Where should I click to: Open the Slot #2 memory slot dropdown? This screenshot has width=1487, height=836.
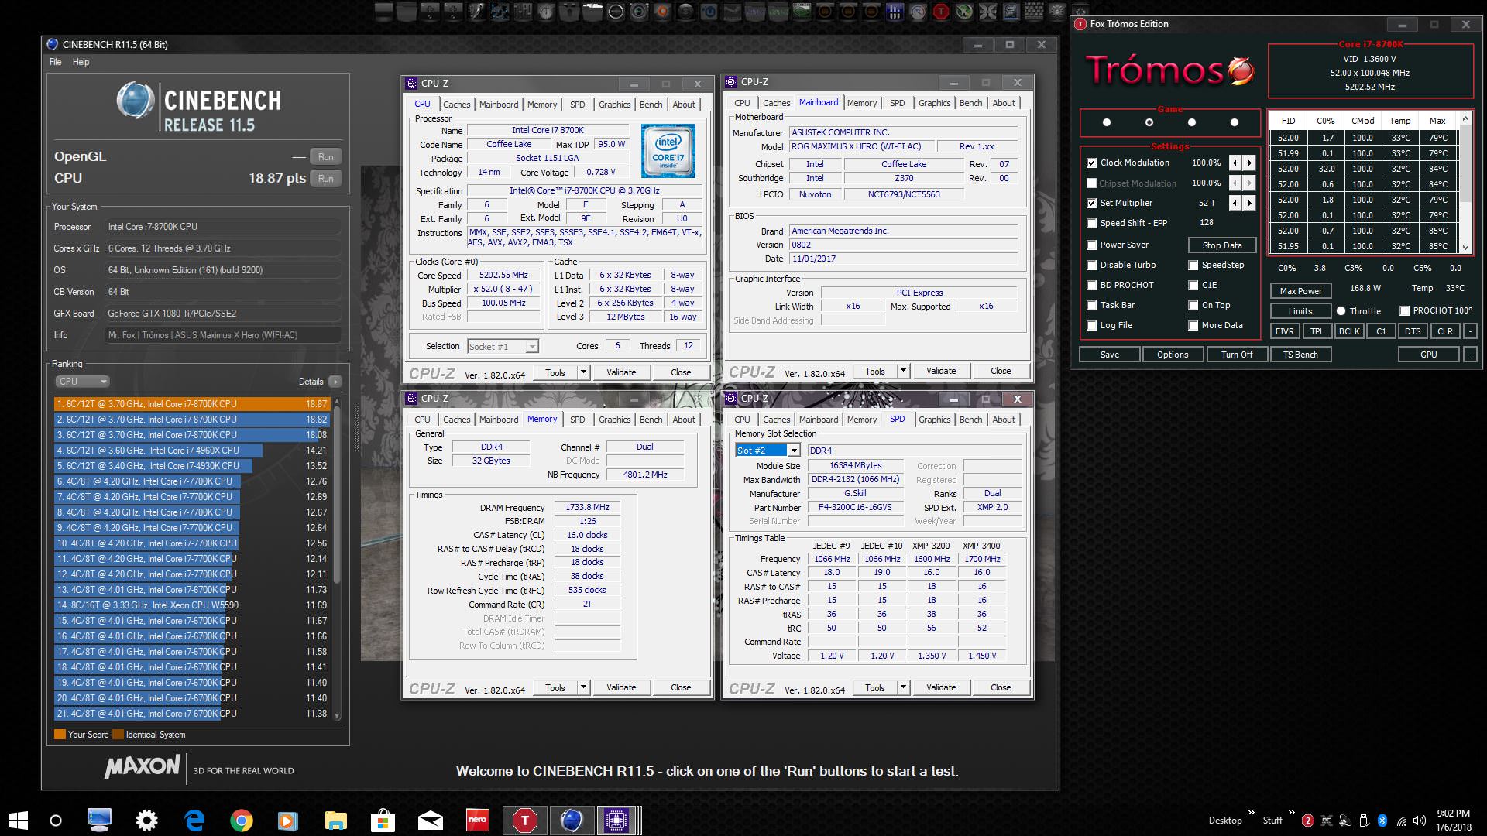793,451
